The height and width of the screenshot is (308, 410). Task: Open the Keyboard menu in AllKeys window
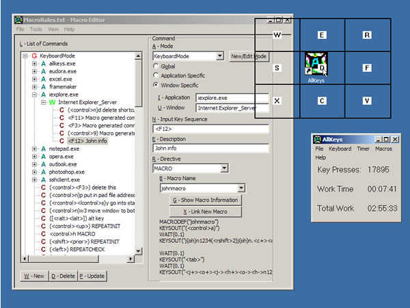[340, 149]
